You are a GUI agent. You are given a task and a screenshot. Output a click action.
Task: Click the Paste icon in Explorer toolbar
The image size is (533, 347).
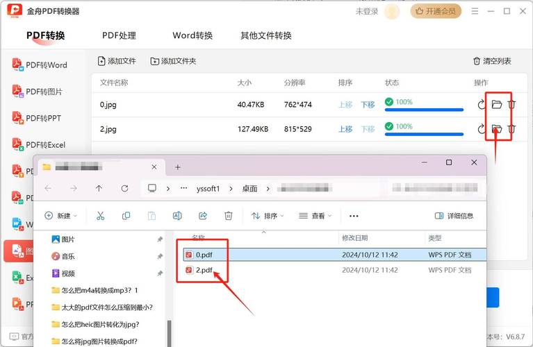click(151, 216)
